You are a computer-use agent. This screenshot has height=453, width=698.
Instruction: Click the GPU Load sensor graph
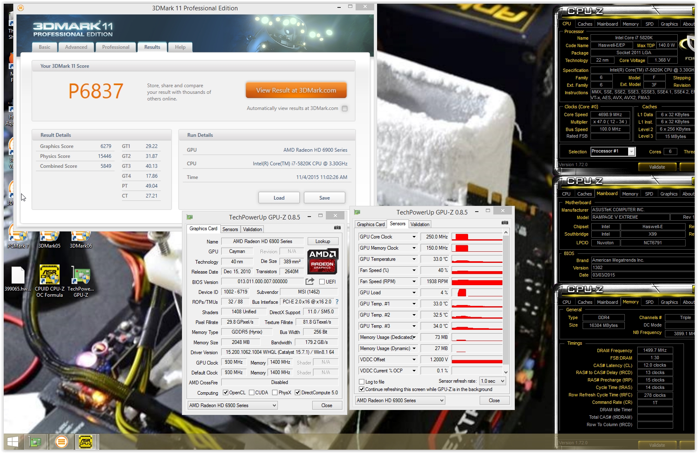click(477, 293)
